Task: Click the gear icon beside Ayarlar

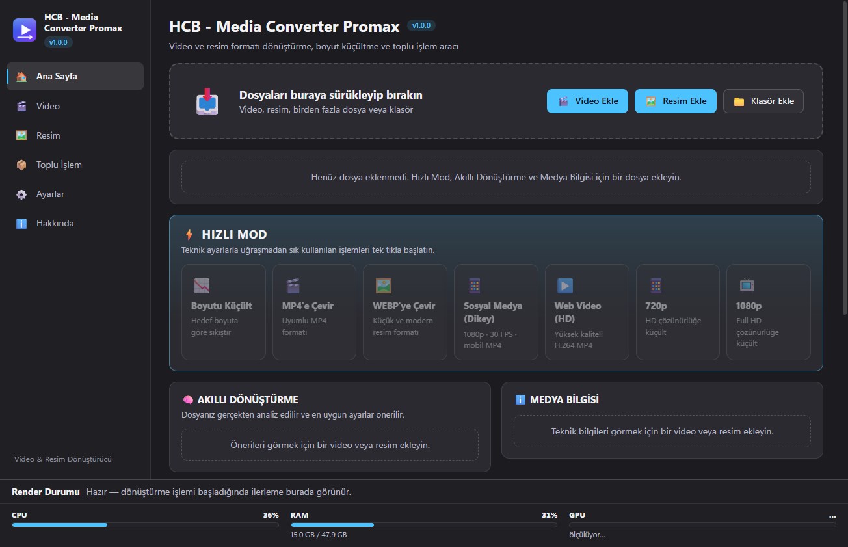Action: [21, 194]
